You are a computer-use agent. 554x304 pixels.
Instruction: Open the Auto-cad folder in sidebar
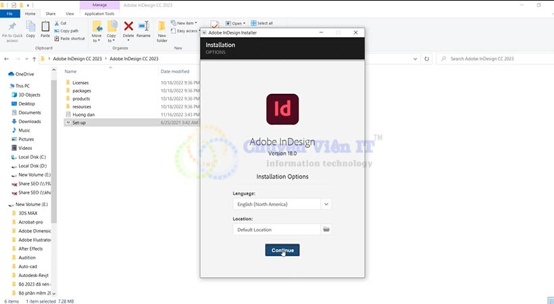(28, 267)
